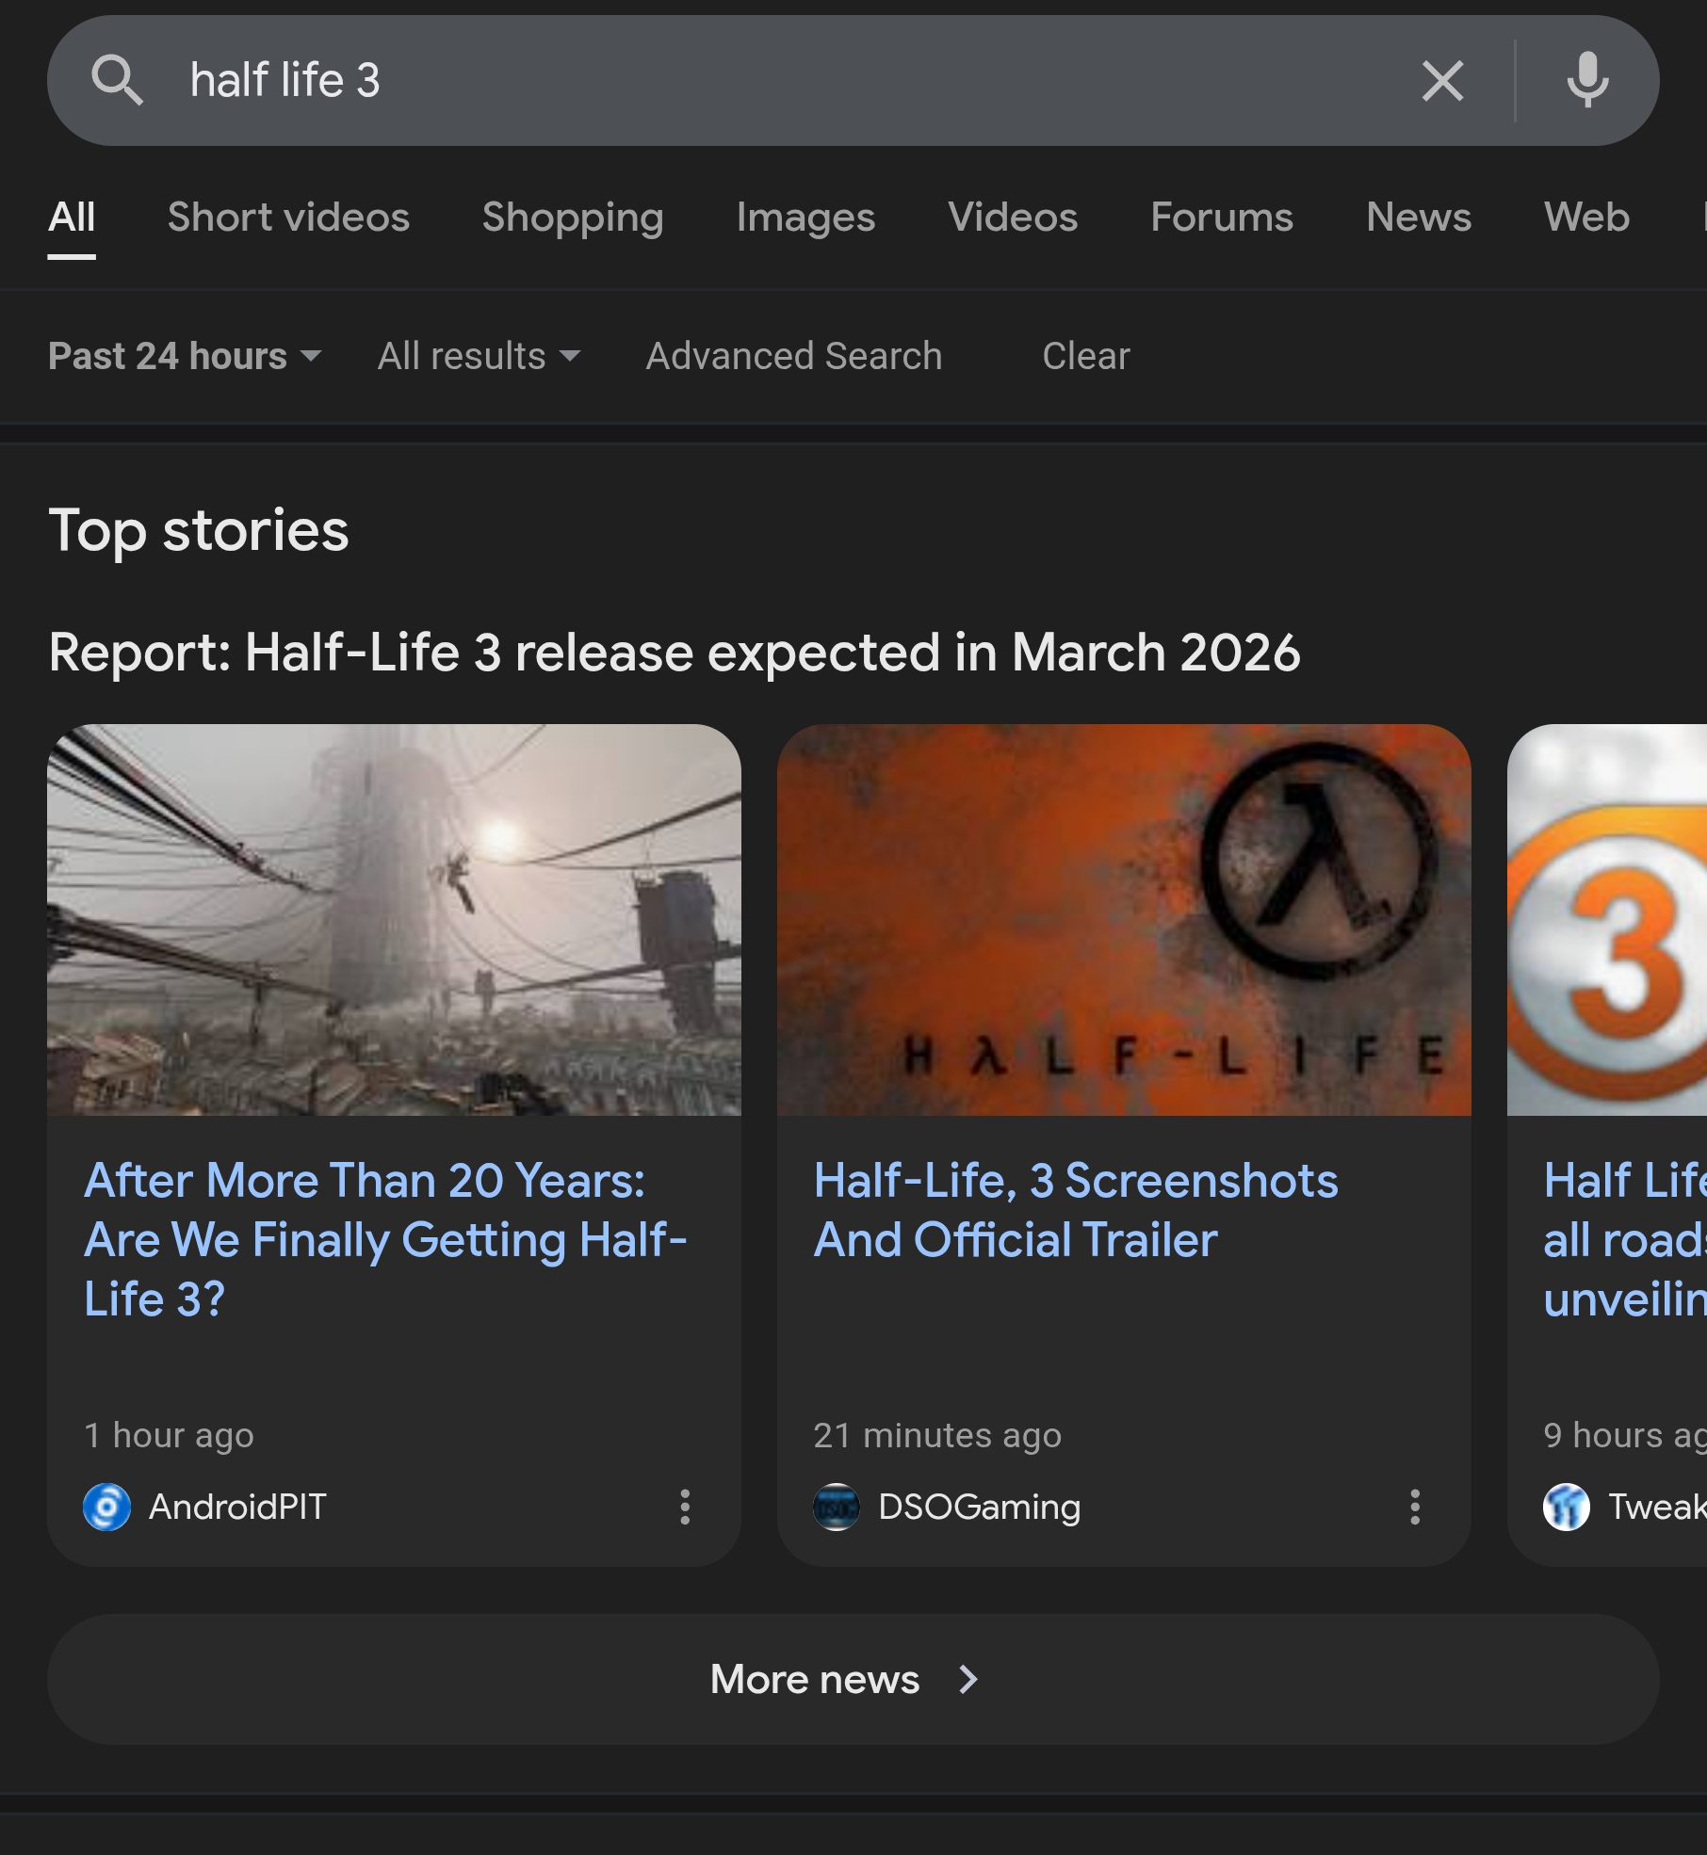
Task: Expand the All results filter dropdown
Action: pos(479,356)
